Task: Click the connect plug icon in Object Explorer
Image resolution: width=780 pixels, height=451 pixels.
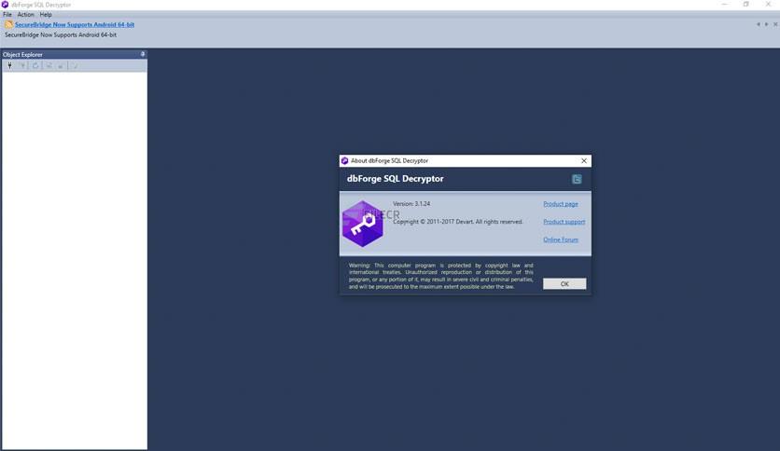Action: (x=9, y=65)
